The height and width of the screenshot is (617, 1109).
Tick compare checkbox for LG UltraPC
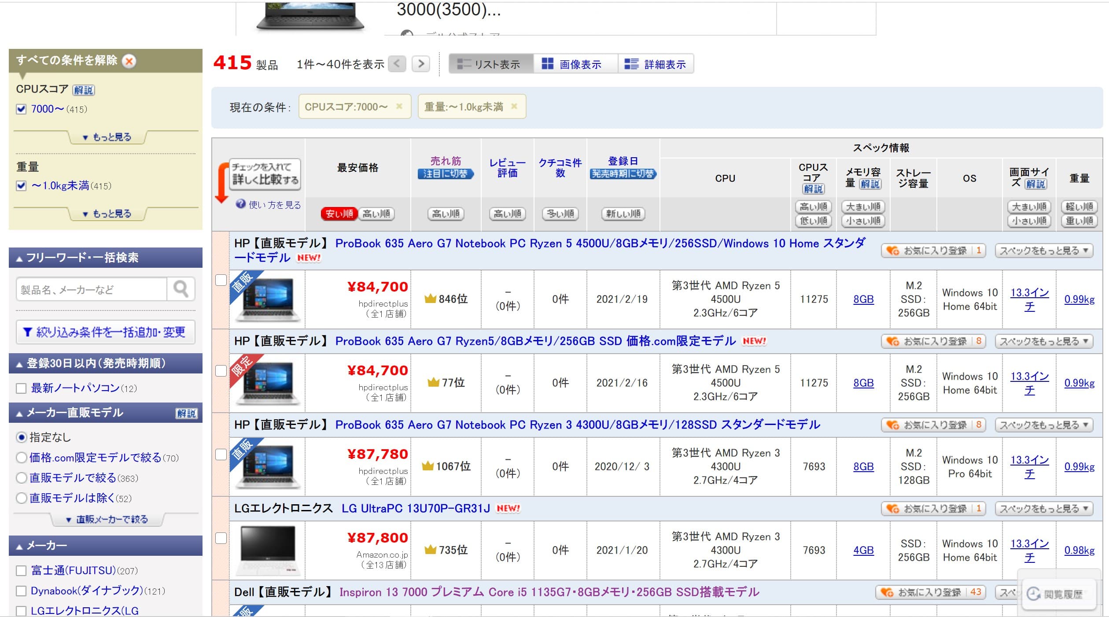click(221, 538)
